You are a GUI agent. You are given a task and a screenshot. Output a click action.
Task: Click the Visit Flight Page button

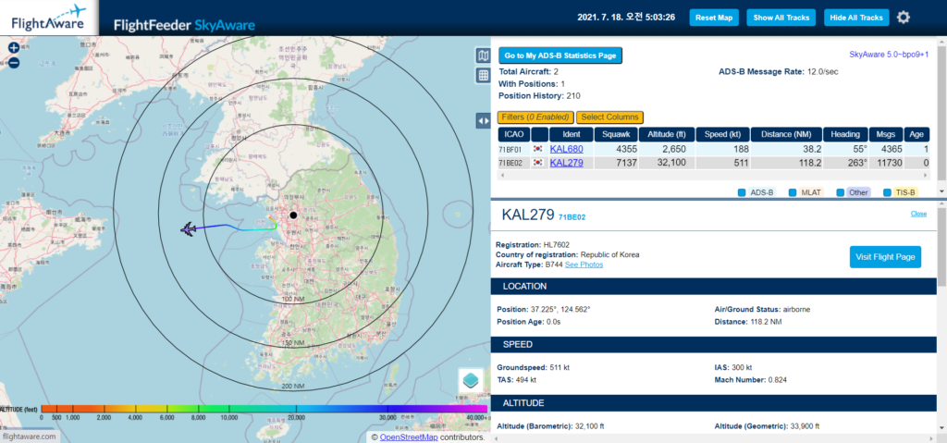coord(885,257)
